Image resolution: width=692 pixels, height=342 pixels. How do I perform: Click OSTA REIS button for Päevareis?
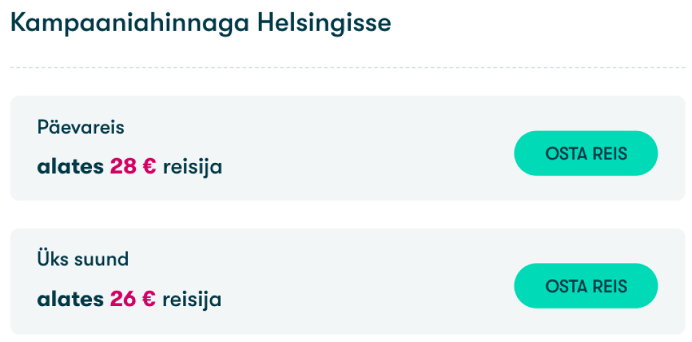tap(586, 153)
